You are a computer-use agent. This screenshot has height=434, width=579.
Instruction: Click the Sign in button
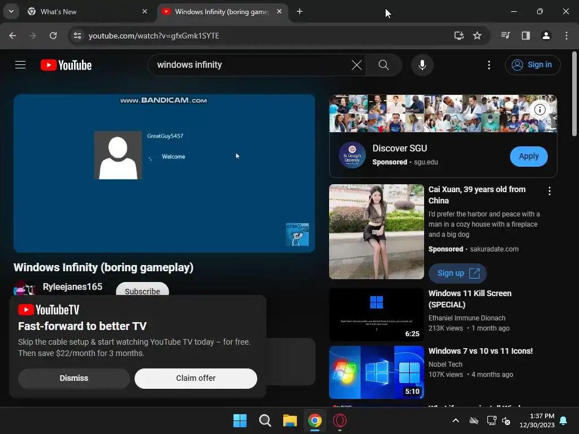coord(533,65)
